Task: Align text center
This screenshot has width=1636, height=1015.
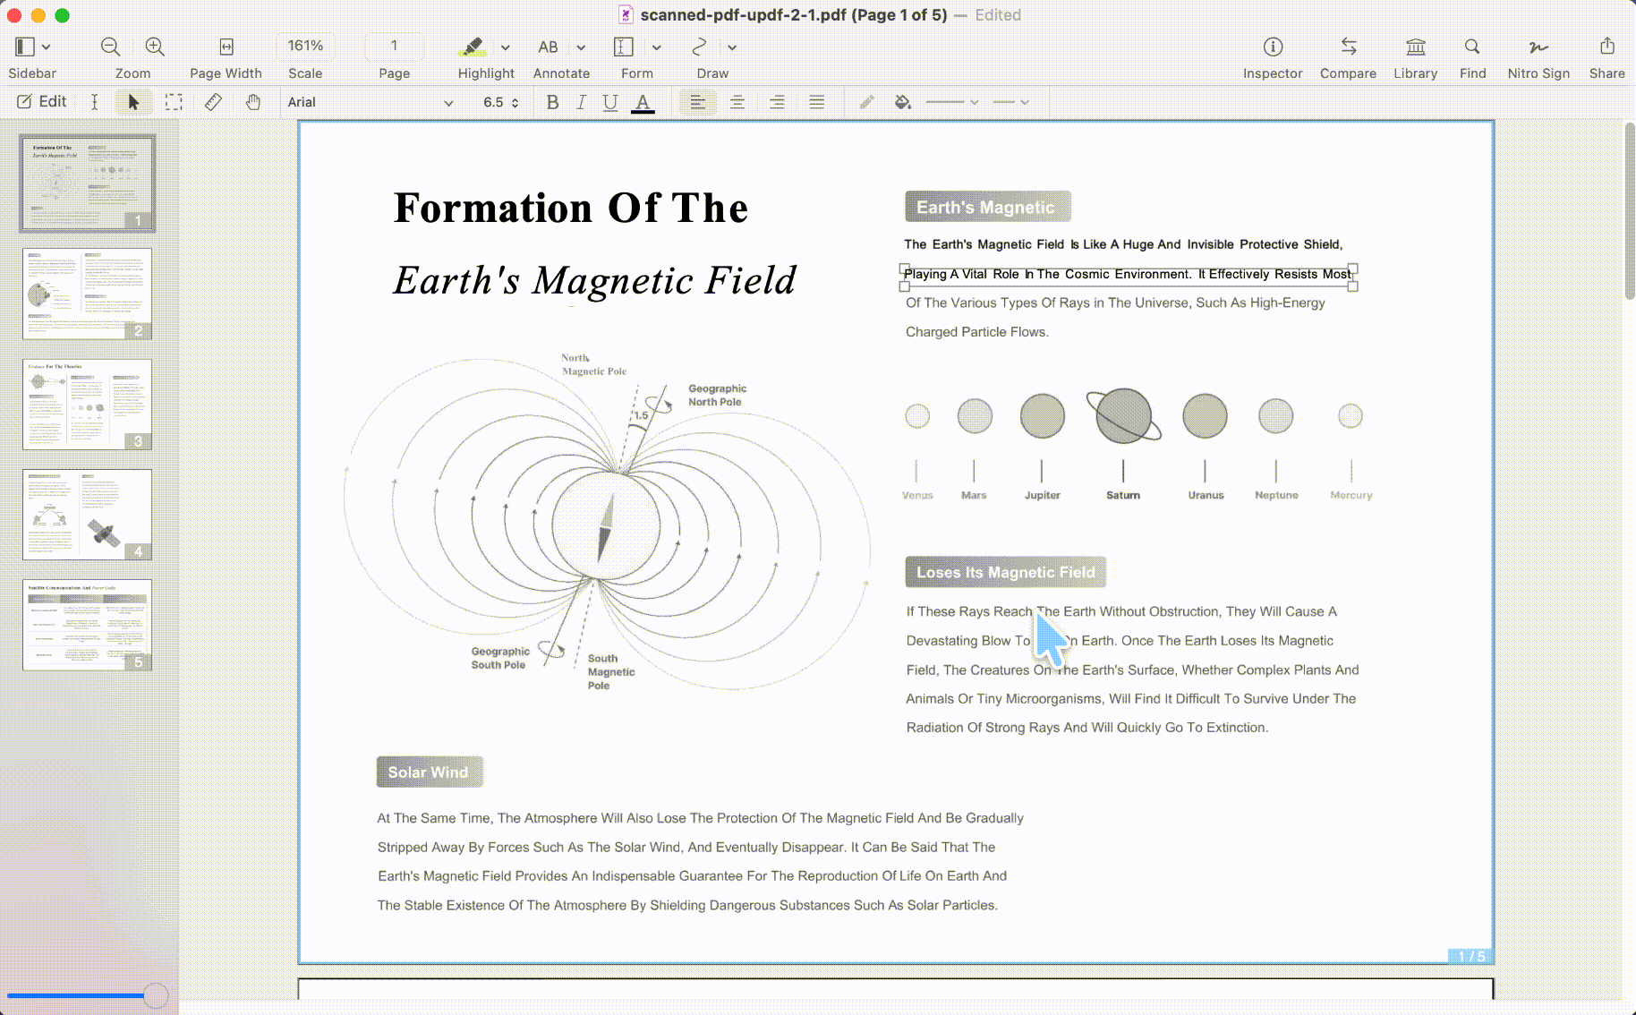Action: pos(737,102)
